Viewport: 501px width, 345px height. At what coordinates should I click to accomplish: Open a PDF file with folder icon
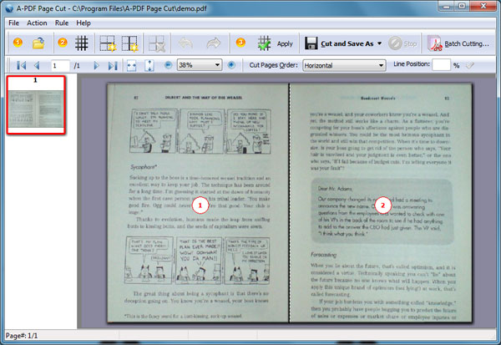point(38,43)
